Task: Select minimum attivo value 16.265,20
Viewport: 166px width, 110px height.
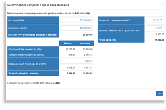Action: pos(70,49)
